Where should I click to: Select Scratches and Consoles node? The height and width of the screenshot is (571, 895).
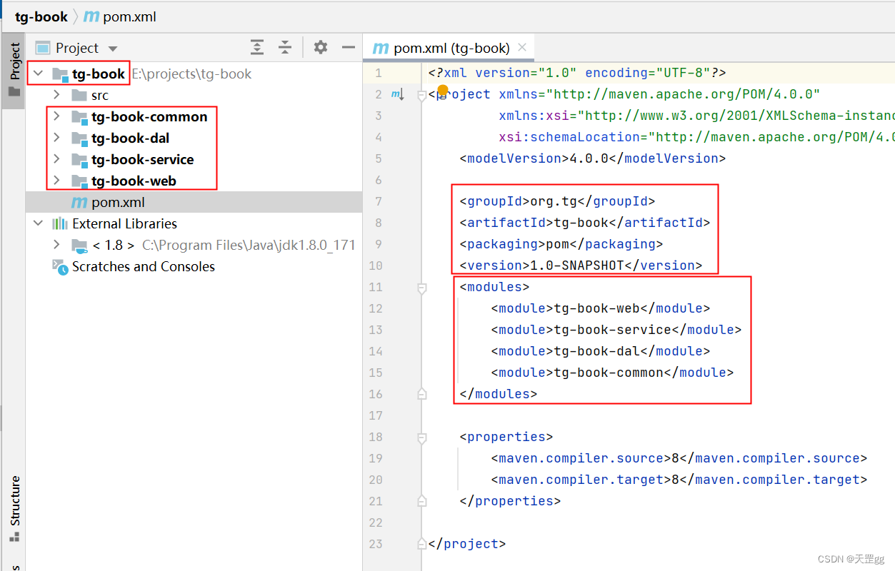pos(144,266)
